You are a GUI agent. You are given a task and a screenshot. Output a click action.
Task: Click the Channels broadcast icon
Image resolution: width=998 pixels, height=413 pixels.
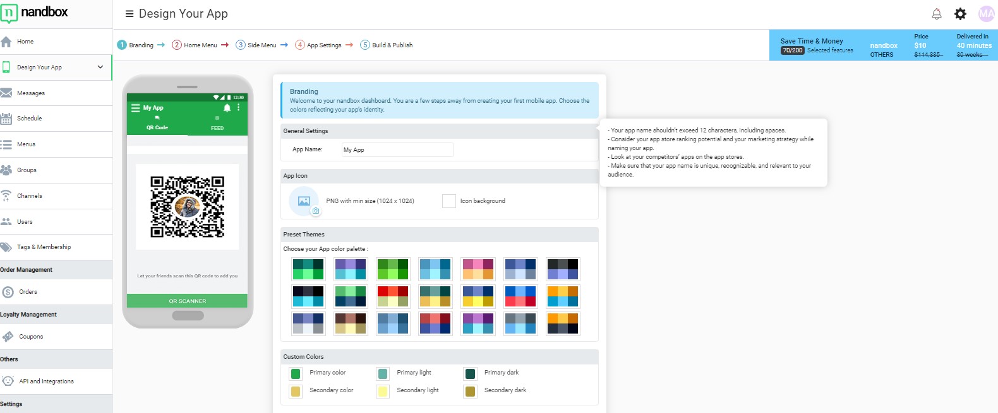(x=6, y=195)
